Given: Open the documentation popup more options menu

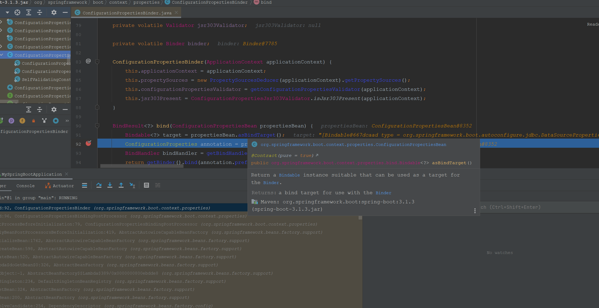Looking at the screenshot, I should tap(475, 211).
